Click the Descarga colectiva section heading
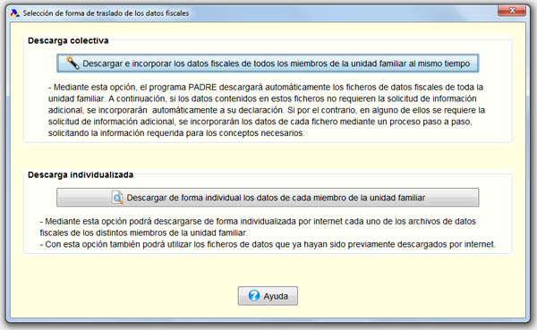 click(68, 41)
